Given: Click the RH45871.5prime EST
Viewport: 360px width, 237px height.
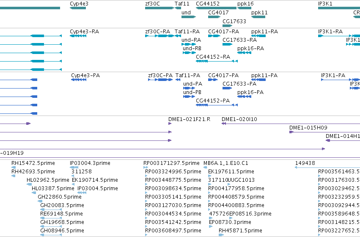Looking at the screenshot, I should click(x=221, y=235).
